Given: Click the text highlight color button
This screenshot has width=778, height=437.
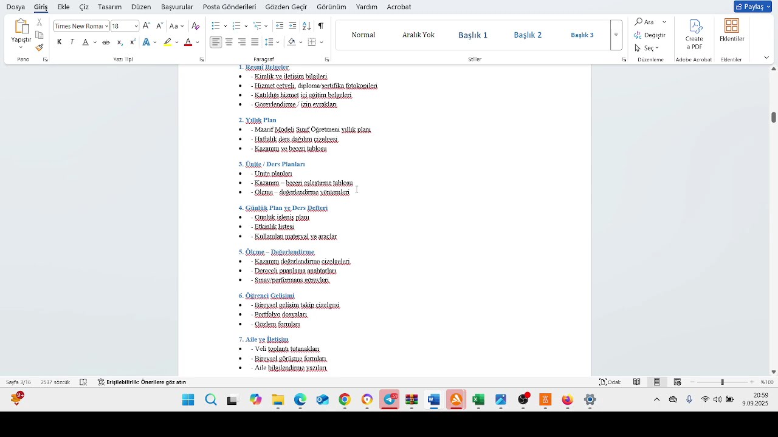Looking at the screenshot, I should (x=167, y=42).
